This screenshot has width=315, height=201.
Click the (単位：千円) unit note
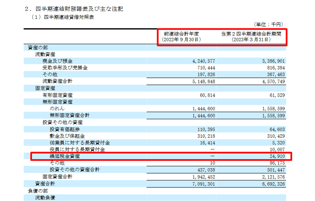click(x=271, y=25)
